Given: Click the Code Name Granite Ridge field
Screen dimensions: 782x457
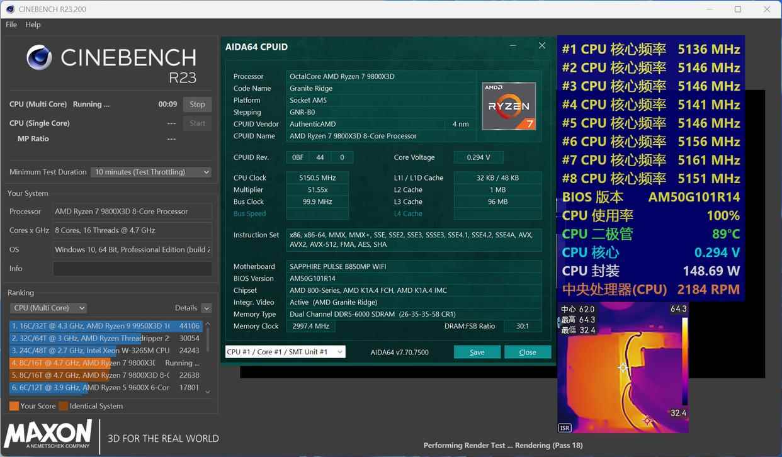Looking at the screenshot, I should (381, 89).
